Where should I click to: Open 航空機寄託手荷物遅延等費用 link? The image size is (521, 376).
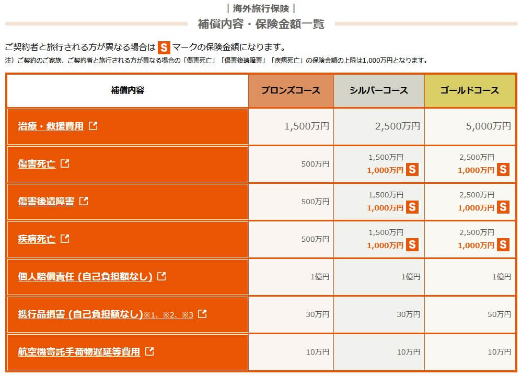point(79,351)
